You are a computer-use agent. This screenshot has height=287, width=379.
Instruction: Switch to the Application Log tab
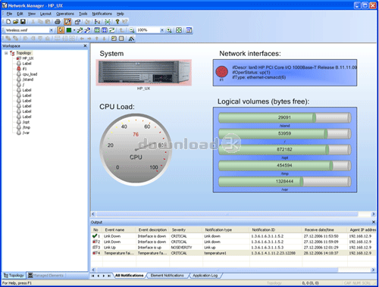pos(205,276)
